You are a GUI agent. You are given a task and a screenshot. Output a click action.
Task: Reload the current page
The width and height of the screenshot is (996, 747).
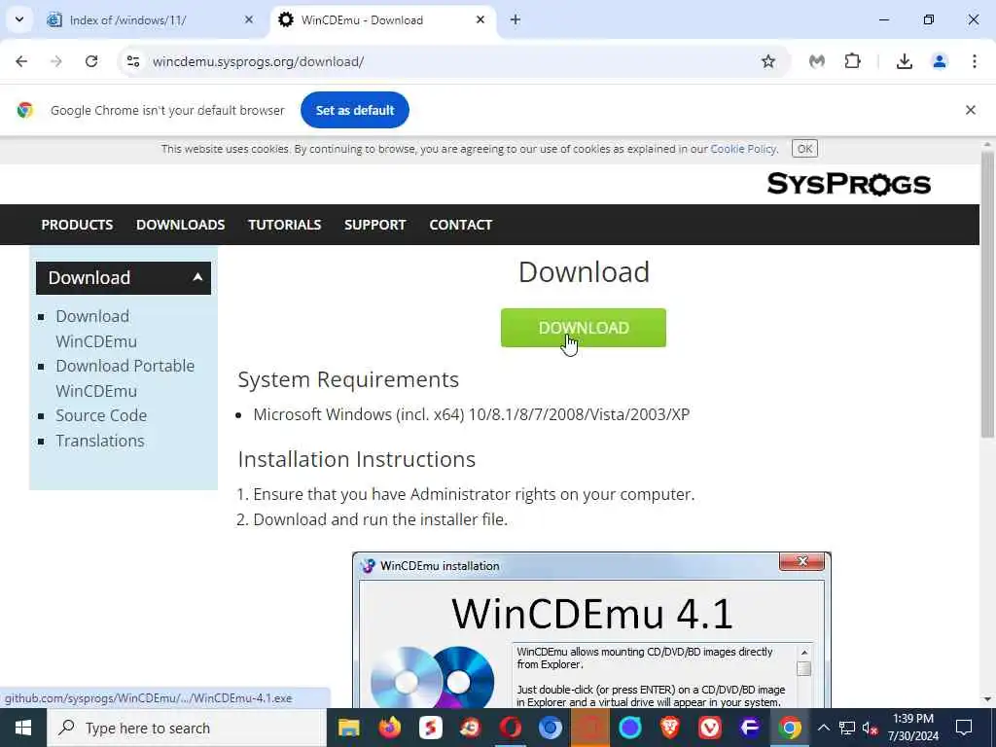click(91, 61)
